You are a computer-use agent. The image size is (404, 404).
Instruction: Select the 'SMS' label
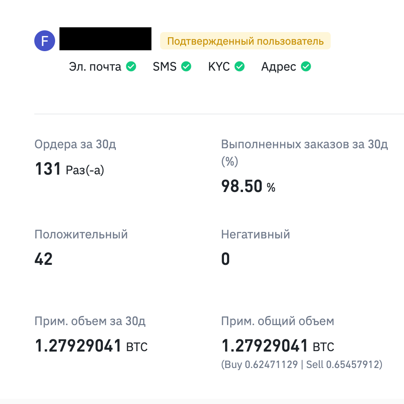click(164, 66)
